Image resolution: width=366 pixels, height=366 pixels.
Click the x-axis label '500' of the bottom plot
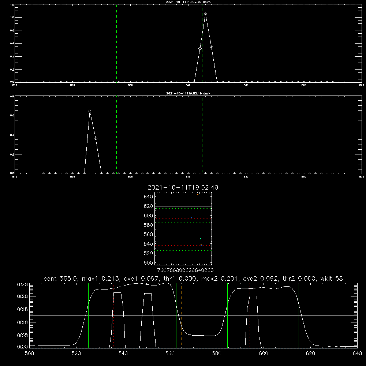[29, 354]
